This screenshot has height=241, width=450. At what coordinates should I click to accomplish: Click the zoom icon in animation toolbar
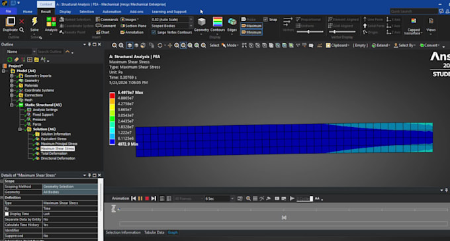tap(248, 199)
